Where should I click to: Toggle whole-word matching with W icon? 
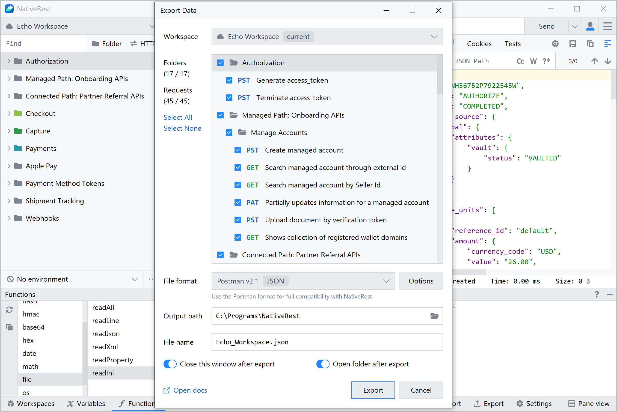(x=533, y=61)
